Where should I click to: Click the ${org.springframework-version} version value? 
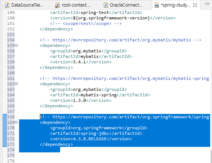pyautogui.click(x=112, y=18)
